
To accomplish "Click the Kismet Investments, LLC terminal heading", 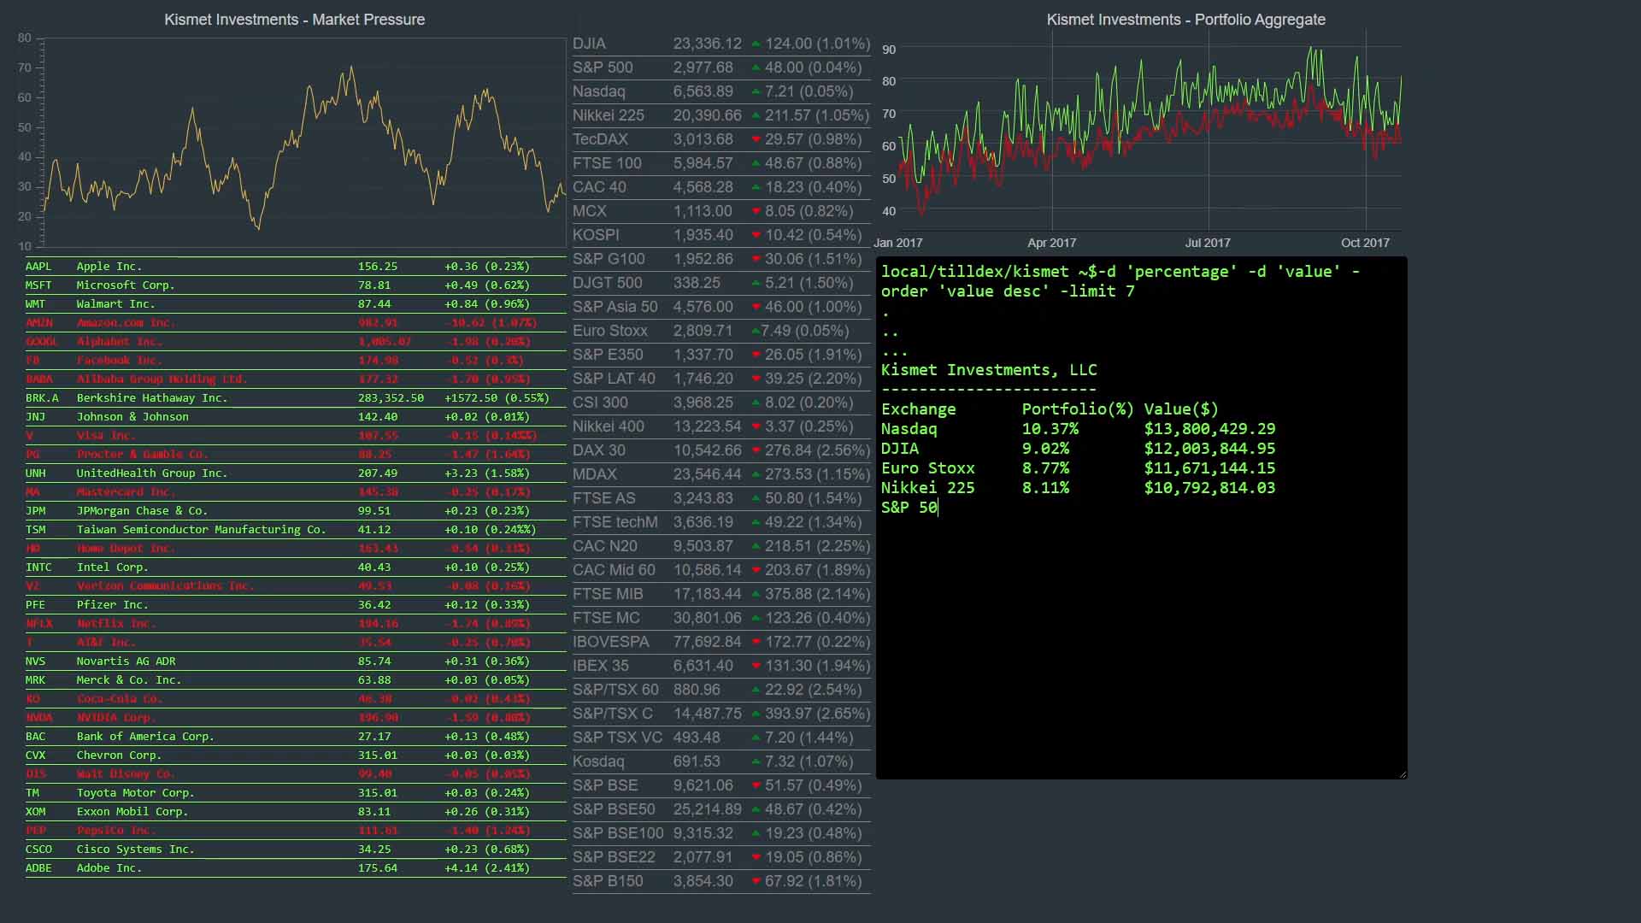I will point(989,370).
